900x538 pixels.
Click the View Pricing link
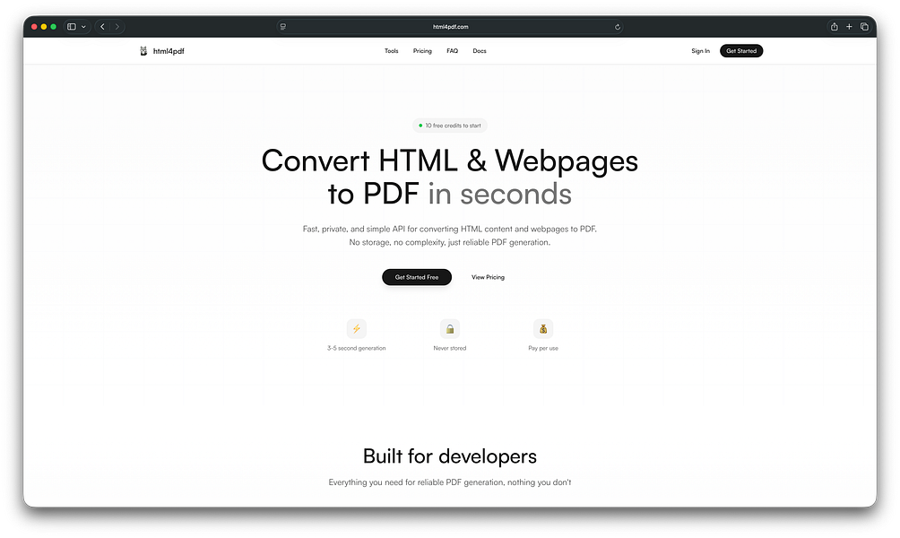coord(488,277)
